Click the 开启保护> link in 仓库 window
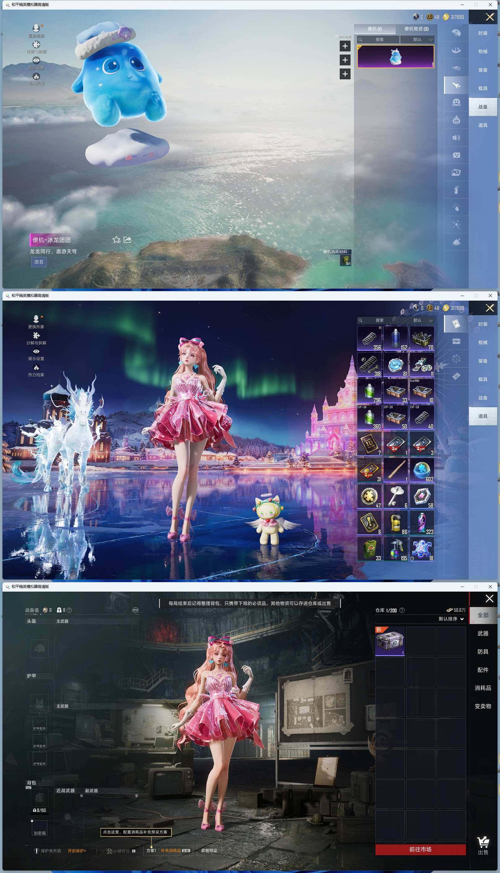This screenshot has height=873, width=500. click(77, 851)
